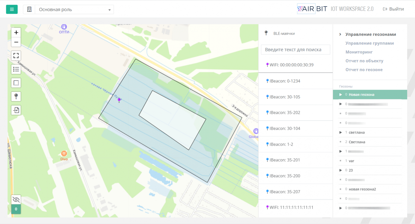Collapse the Управление геозонами chevron
The height and width of the screenshot is (224, 415).
[340, 34]
